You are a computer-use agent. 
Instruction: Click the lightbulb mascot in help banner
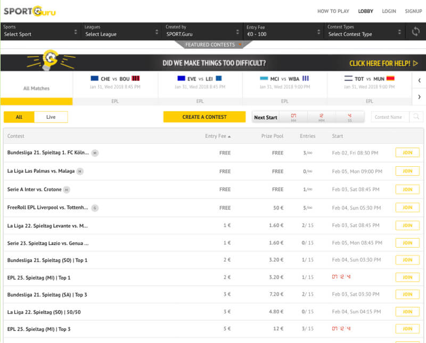tap(51, 60)
